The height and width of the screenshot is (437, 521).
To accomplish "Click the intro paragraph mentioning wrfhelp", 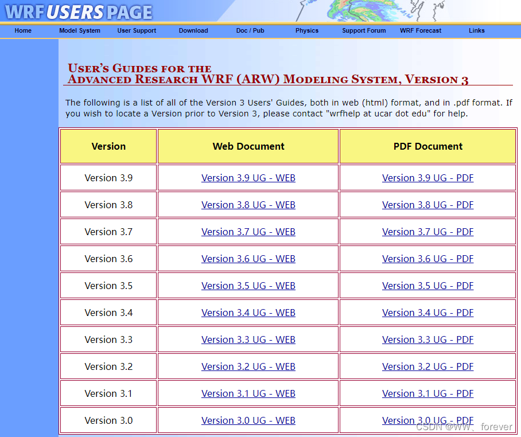I will 289,108.
